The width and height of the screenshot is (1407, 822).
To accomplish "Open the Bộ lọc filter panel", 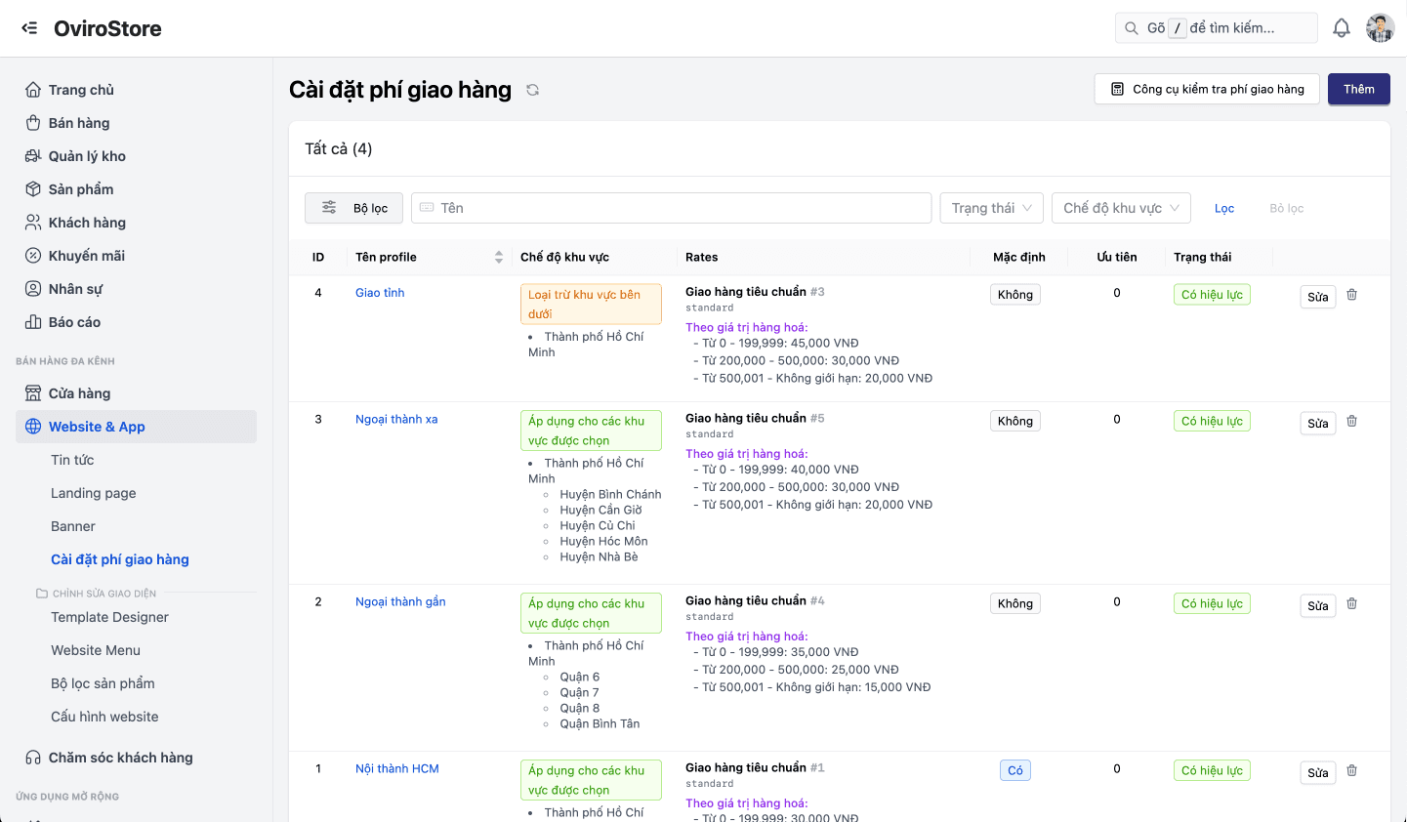I will pyautogui.click(x=355, y=208).
